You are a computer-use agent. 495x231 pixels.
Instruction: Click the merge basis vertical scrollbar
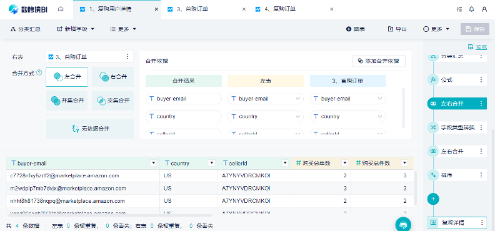tap(403, 107)
